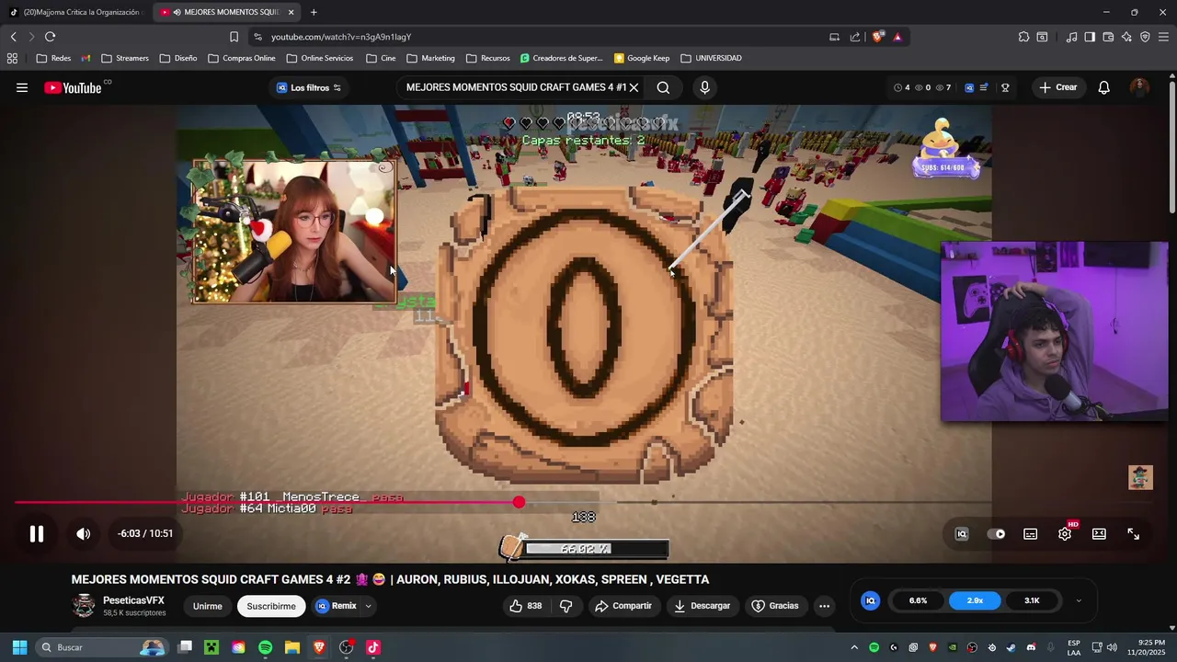Image resolution: width=1177 pixels, height=662 pixels.
Task: Open Brave Rewards triangle icon
Action: [x=897, y=37]
